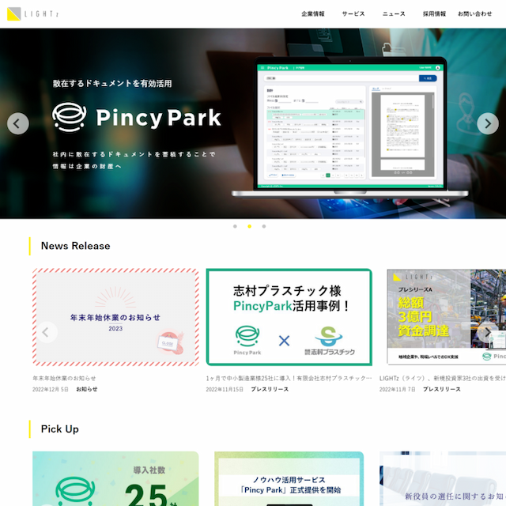Select the second yellow carousel dot
This screenshot has height=506, width=506.
tap(250, 226)
